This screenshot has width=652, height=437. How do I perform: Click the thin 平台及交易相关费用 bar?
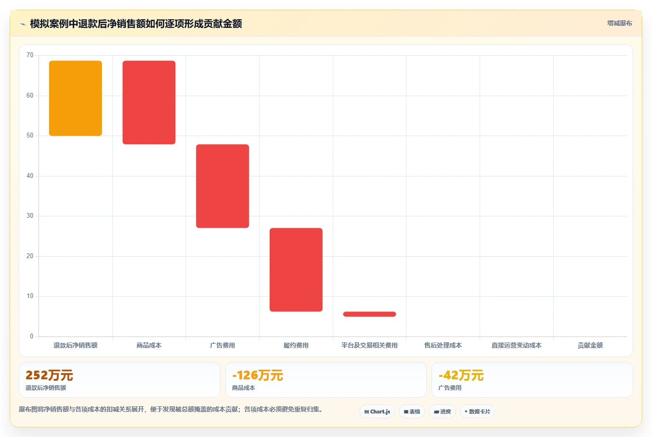tap(369, 314)
